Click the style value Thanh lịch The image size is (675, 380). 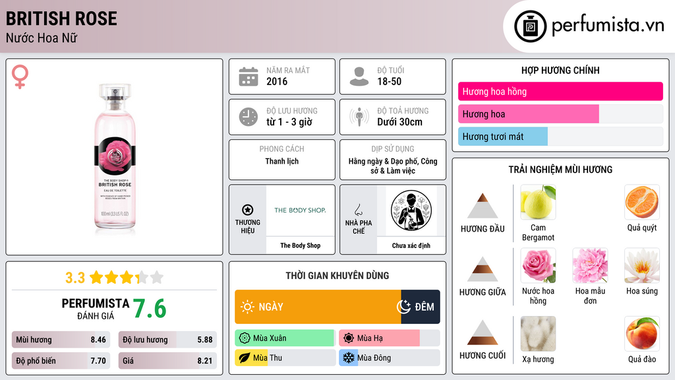coord(282,161)
